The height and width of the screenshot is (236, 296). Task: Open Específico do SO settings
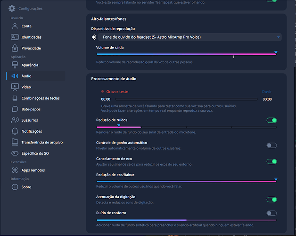(x=36, y=153)
